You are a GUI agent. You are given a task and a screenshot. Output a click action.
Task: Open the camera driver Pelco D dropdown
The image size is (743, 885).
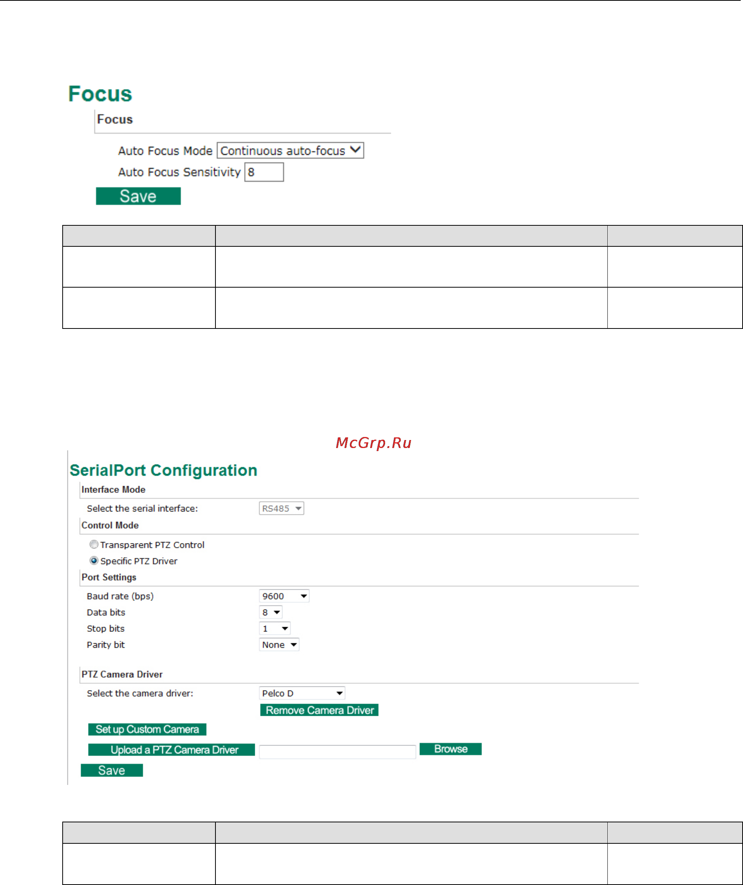(x=302, y=693)
